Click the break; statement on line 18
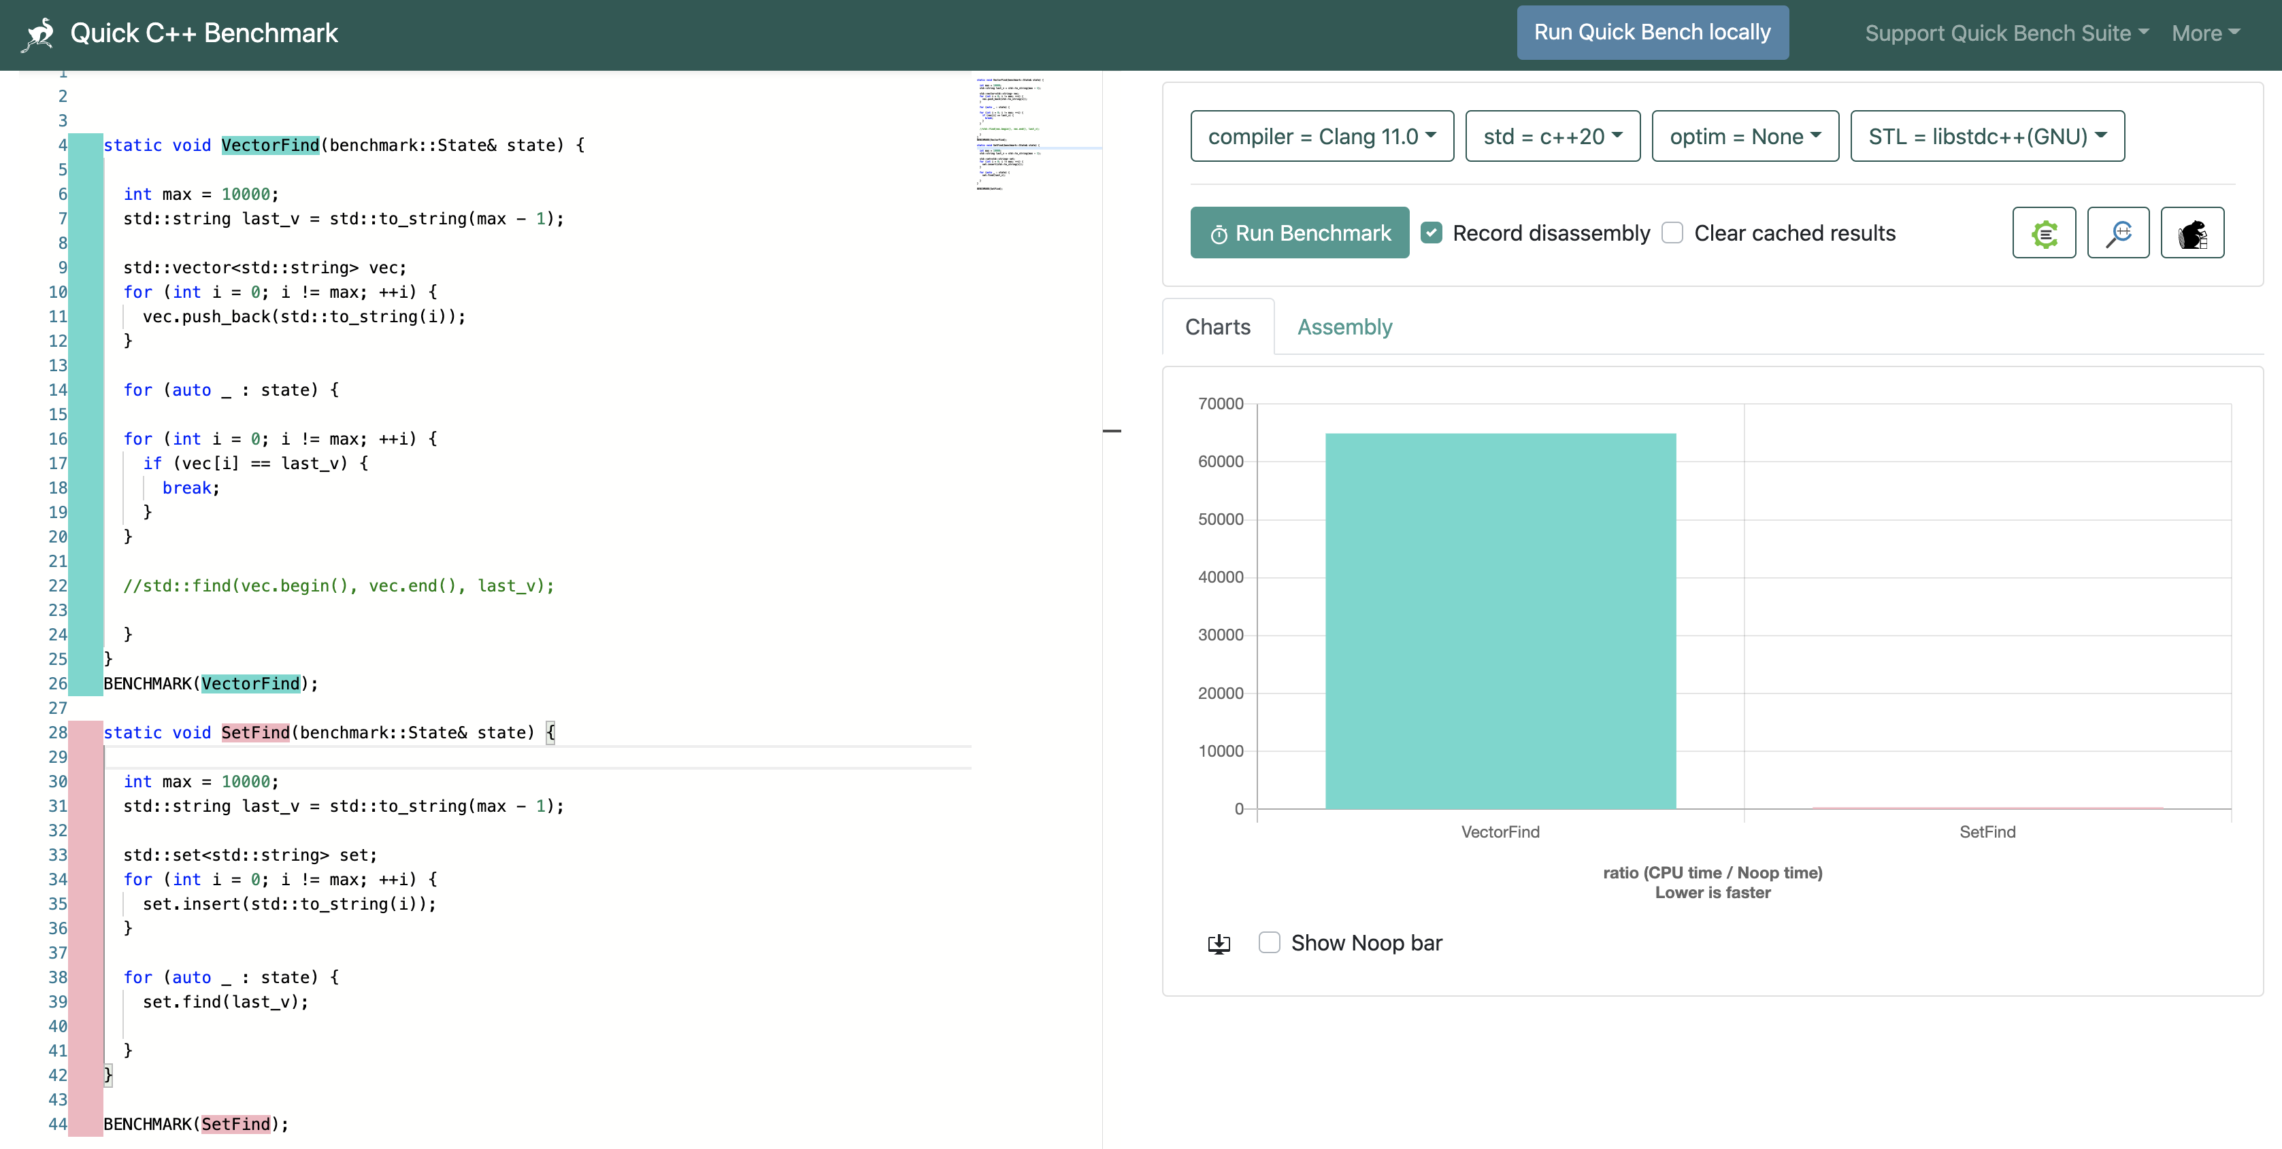Viewport: 2282px width, 1149px height. pyautogui.click(x=191, y=487)
